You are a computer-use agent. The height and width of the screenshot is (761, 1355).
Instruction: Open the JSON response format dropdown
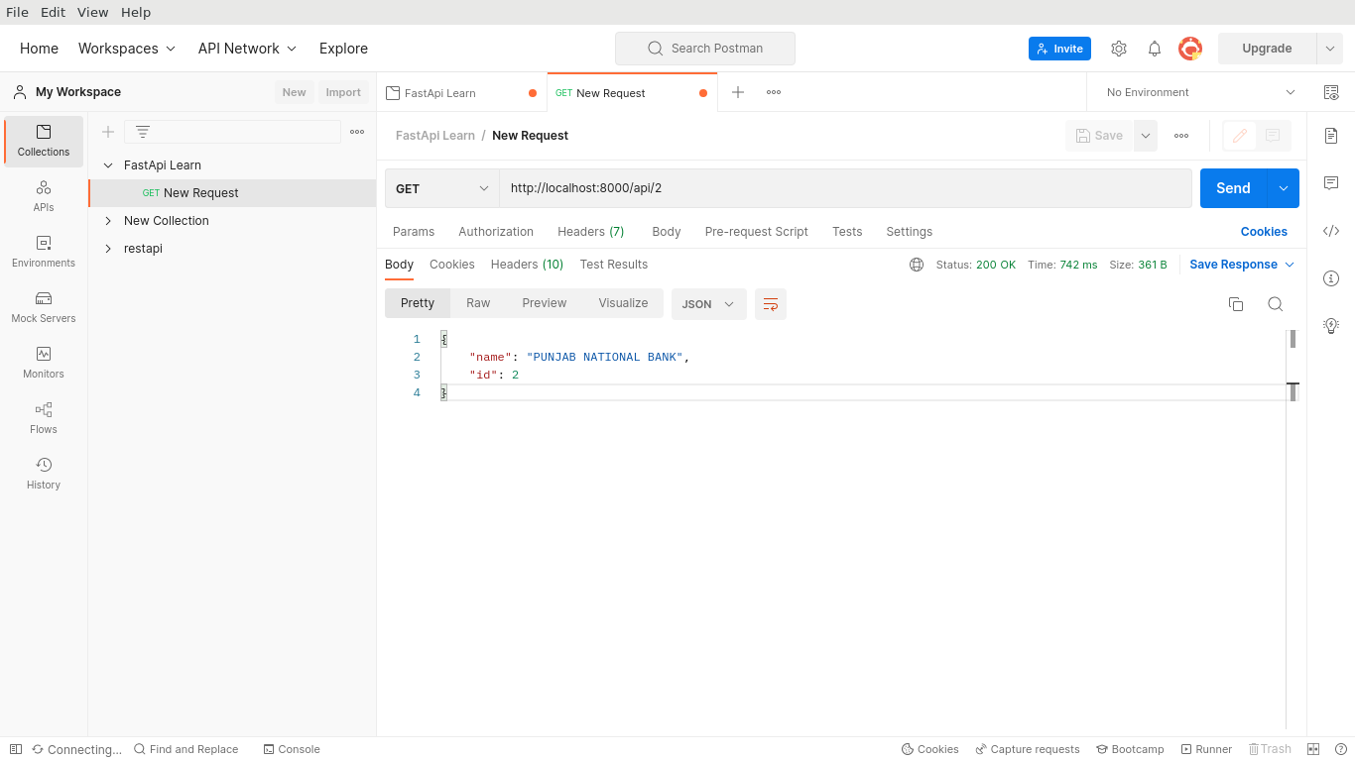click(709, 304)
